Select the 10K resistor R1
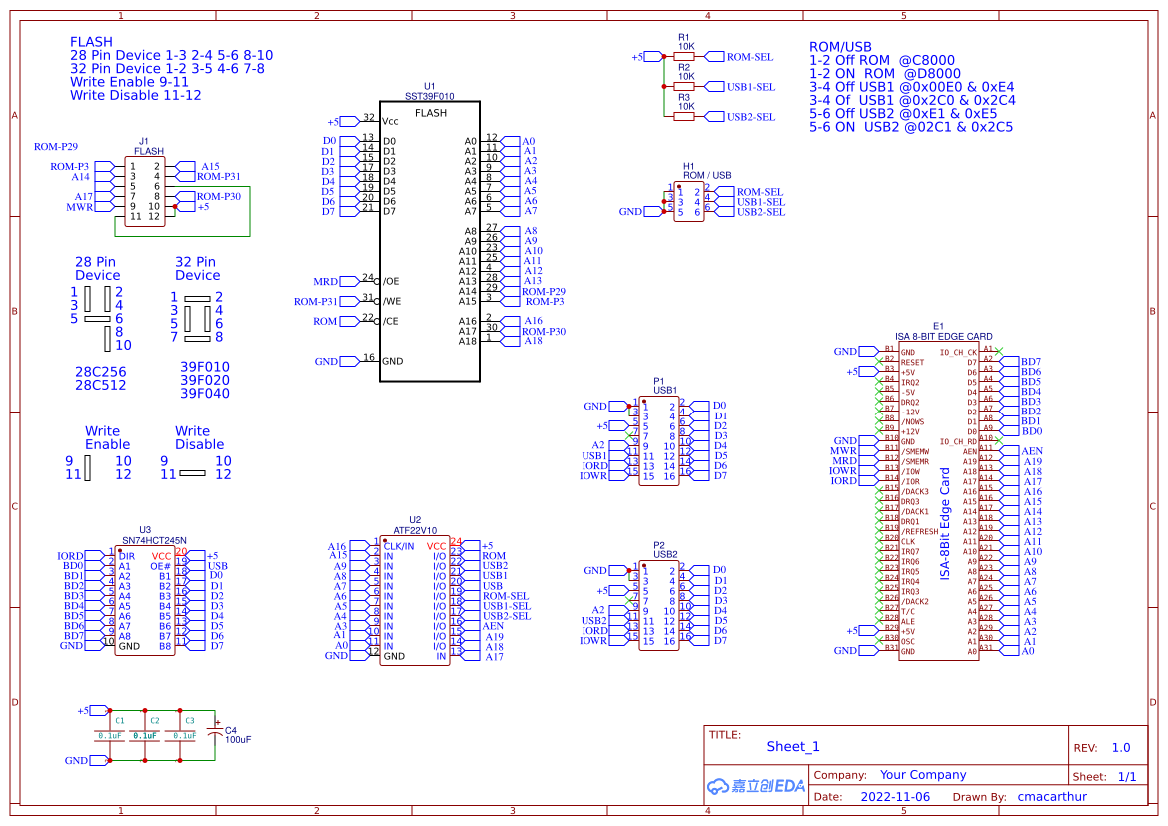The width and height of the screenshot is (1168, 826). tap(684, 56)
